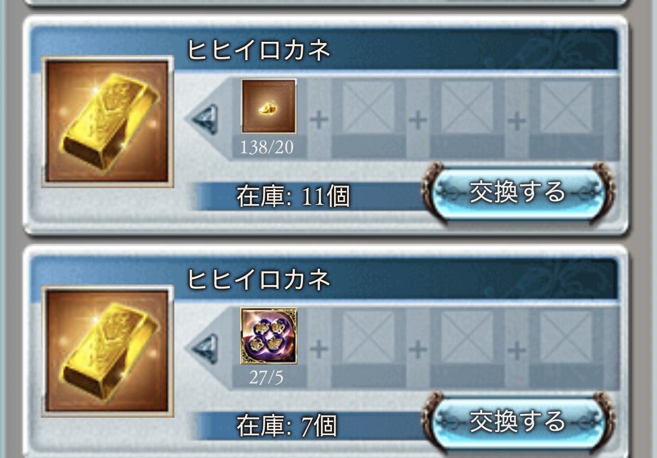The width and height of the screenshot is (657, 458).
Task: Select the gold nugget material icon
Action: point(269,106)
